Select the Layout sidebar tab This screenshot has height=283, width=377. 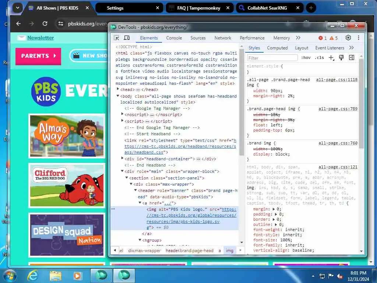302,48
